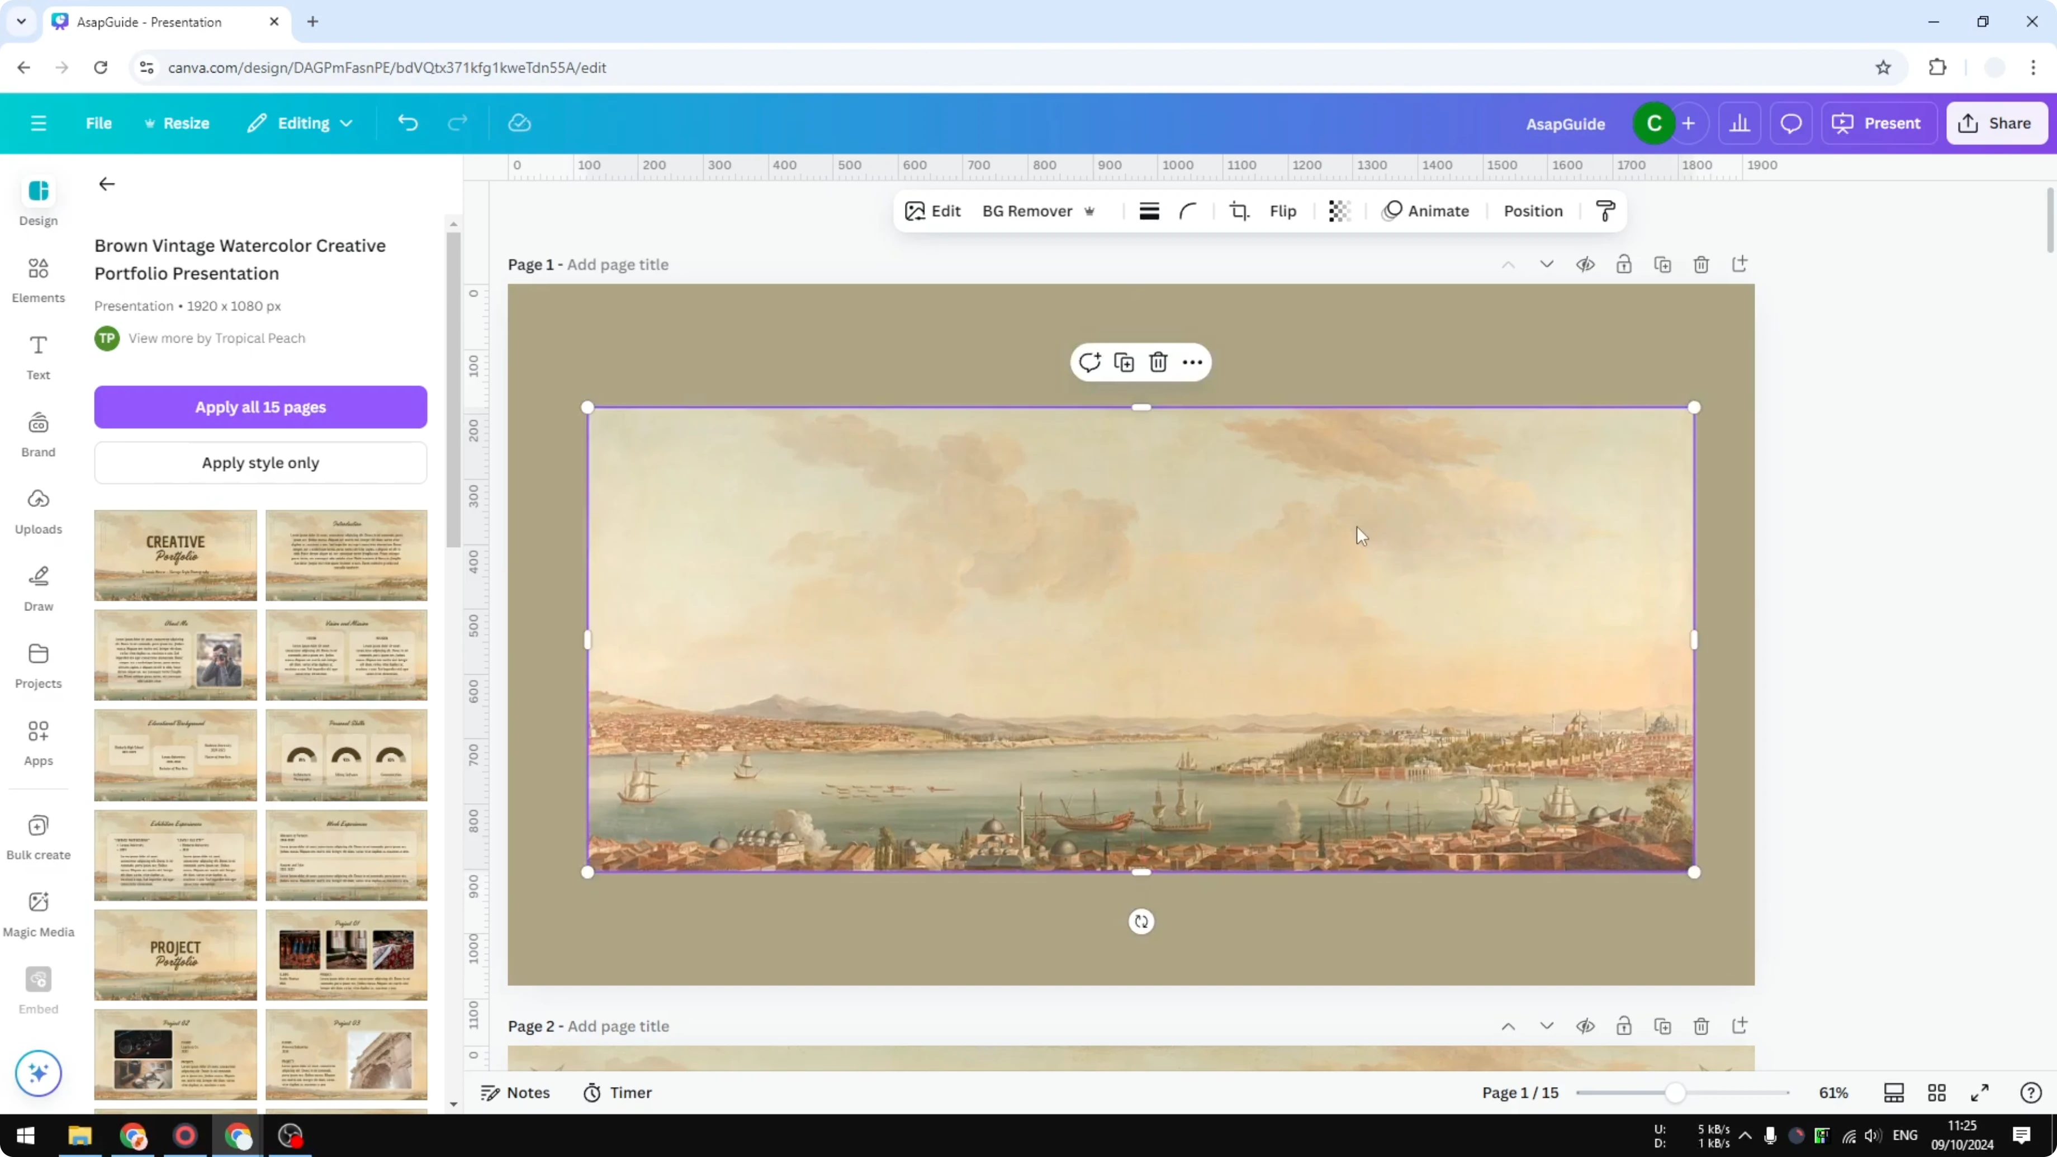Click the cloud save status icon
The width and height of the screenshot is (2057, 1157).
tap(520, 123)
